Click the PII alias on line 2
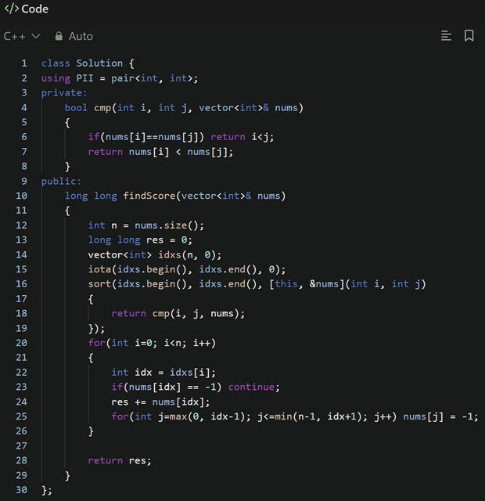The image size is (485, 501). click(84, 78)
